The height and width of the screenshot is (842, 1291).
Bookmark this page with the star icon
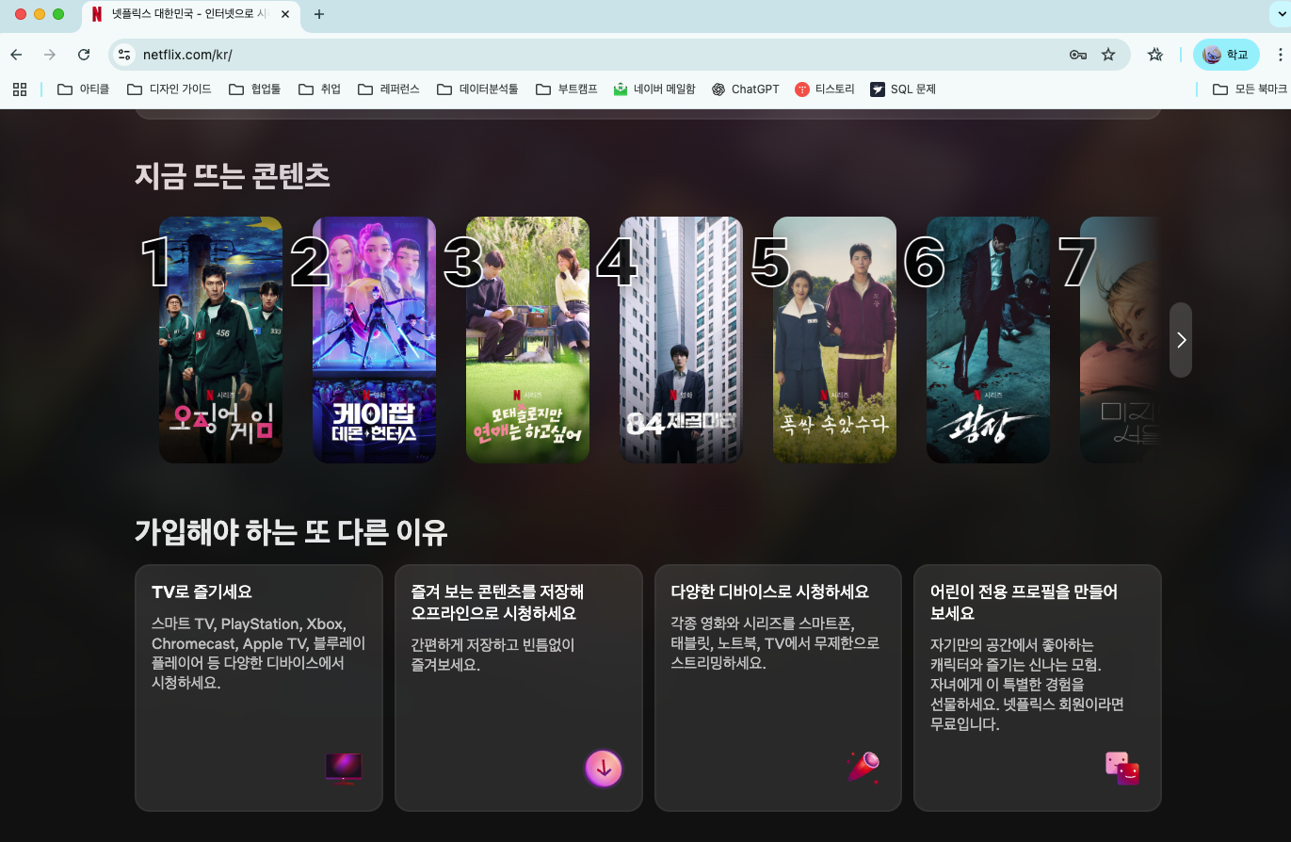point(1108,55)
